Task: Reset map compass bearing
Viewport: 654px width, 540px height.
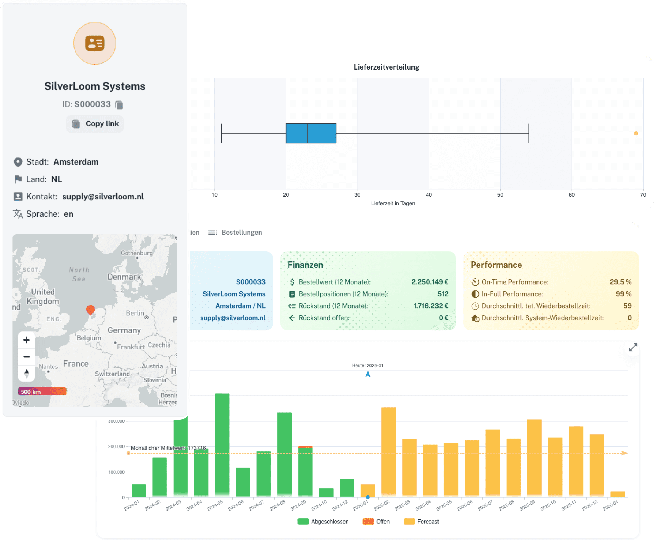Action: (x=27, y=373)
